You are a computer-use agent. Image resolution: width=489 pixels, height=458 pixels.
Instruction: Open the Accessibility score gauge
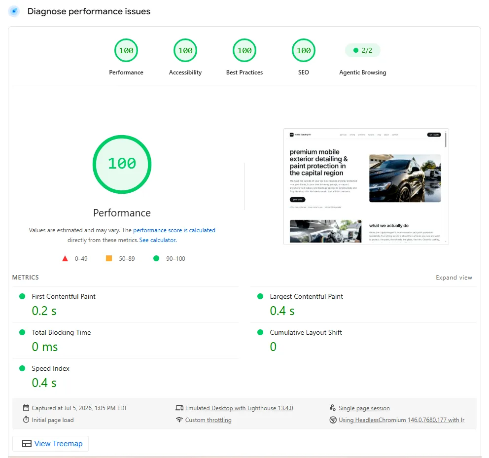pos(185,50)
